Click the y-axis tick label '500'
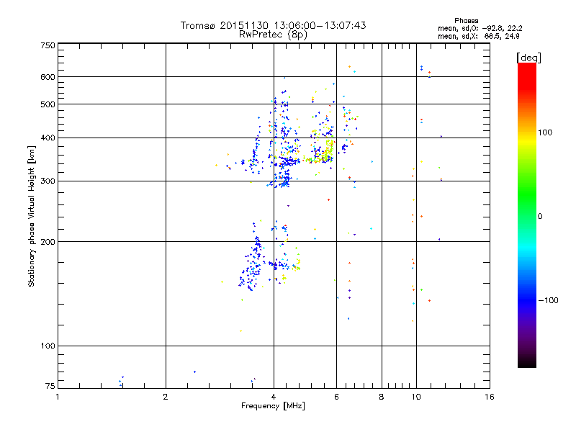Image resolution: width=576 pixels, height=432 pixels. coord(48,104)
